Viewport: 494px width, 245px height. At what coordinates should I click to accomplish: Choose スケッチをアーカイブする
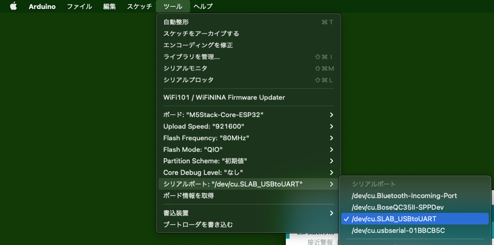tap(248, 34)
